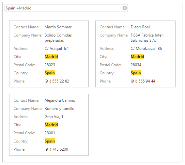Click 'Country:' label in Diego Roel card
The width and height of the screenshot is (185, 165).
click(107, 73)
